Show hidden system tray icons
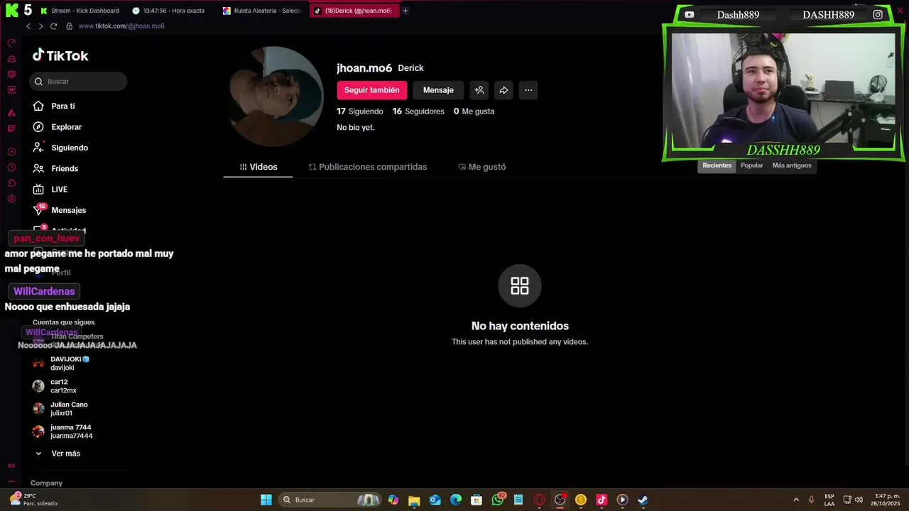 (796, 500)
